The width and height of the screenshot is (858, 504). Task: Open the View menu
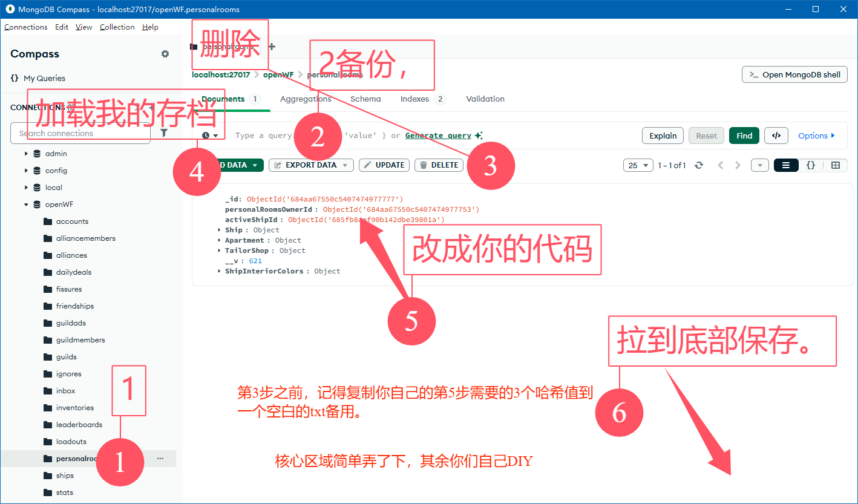tap(84, 27)
